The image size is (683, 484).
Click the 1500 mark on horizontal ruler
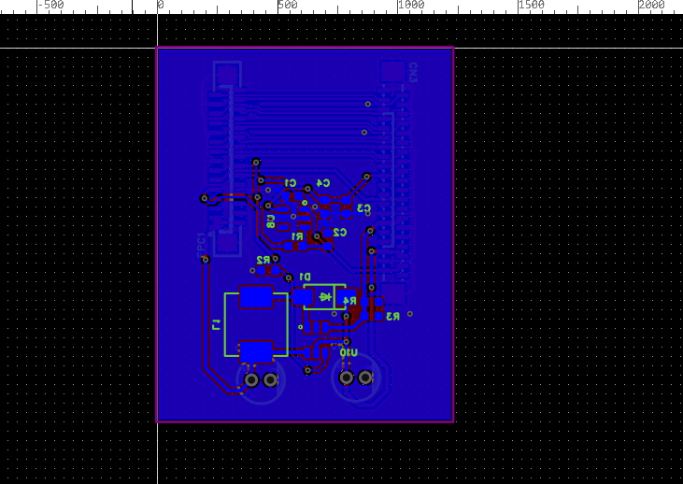pyautogui.click(x=532, y=5)
